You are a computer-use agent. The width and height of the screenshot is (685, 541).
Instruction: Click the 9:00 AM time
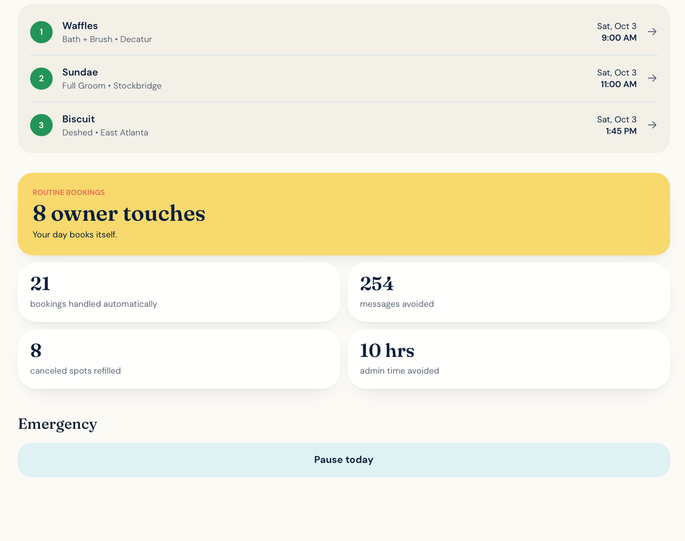pos(619,38)
